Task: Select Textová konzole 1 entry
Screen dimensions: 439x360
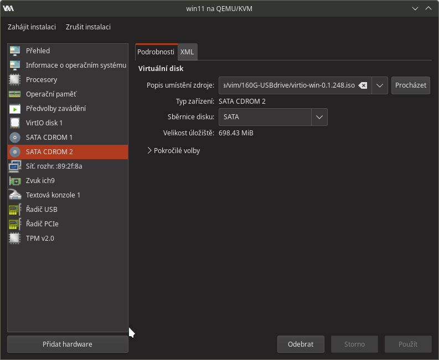Action: (68, 195)
